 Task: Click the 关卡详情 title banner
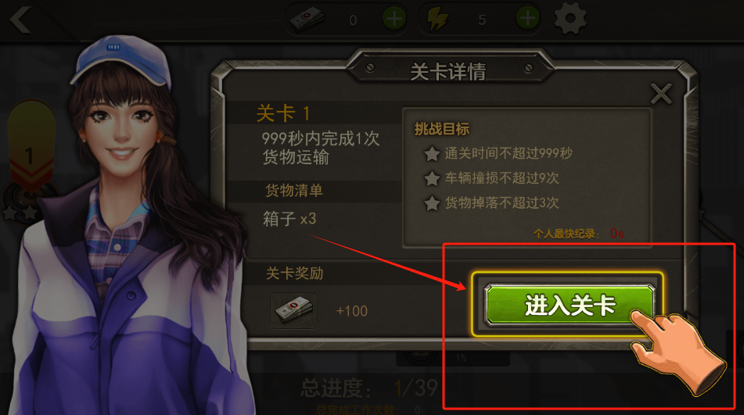tap(448, 71)
